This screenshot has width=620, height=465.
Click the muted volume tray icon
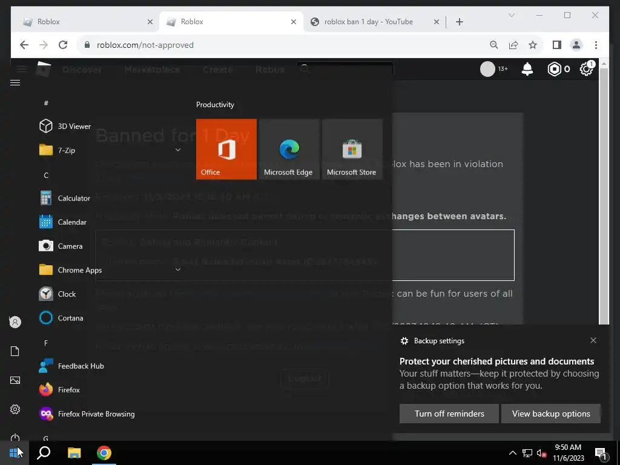pos(541,453)
